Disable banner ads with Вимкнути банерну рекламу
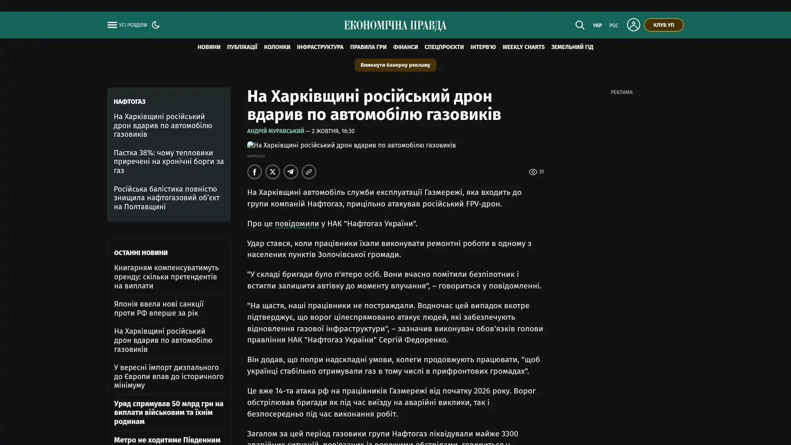Viewport: 791px width, 445px height. 395,65
